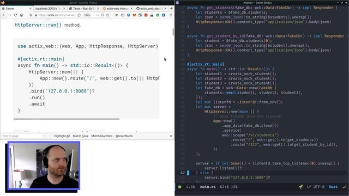Close the localhost:3000 tab
349x196 pixels.
64,9
